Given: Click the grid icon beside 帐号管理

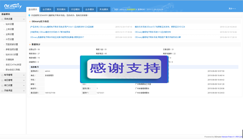Looking at the screenshot, I should coord(2,75).
